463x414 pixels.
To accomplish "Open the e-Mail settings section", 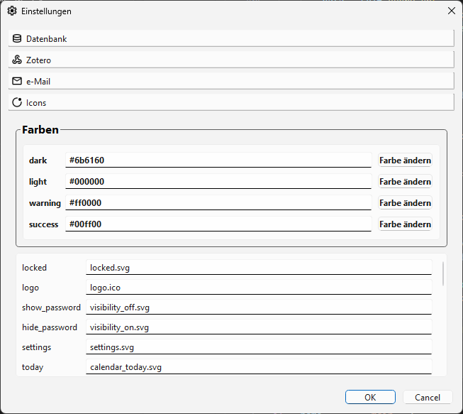I will tap(230, 81).
